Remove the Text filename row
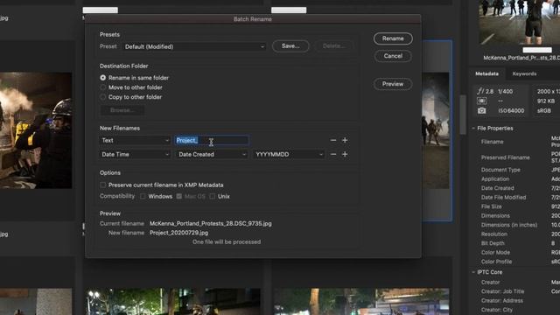 click(x=333, y=140)
